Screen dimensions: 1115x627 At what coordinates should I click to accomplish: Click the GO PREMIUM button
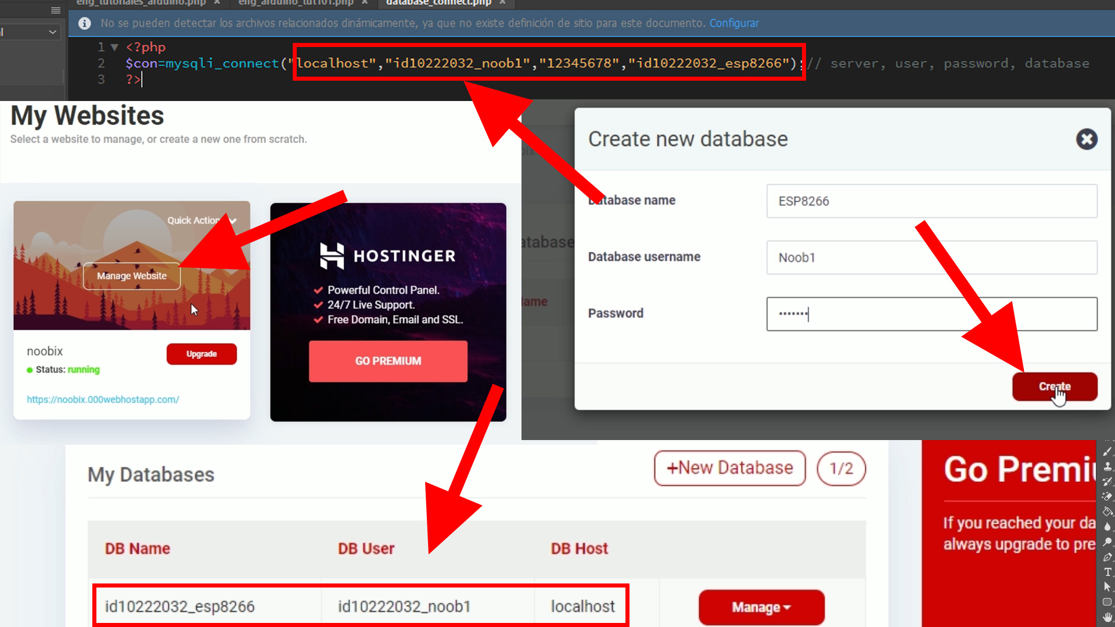388,361
